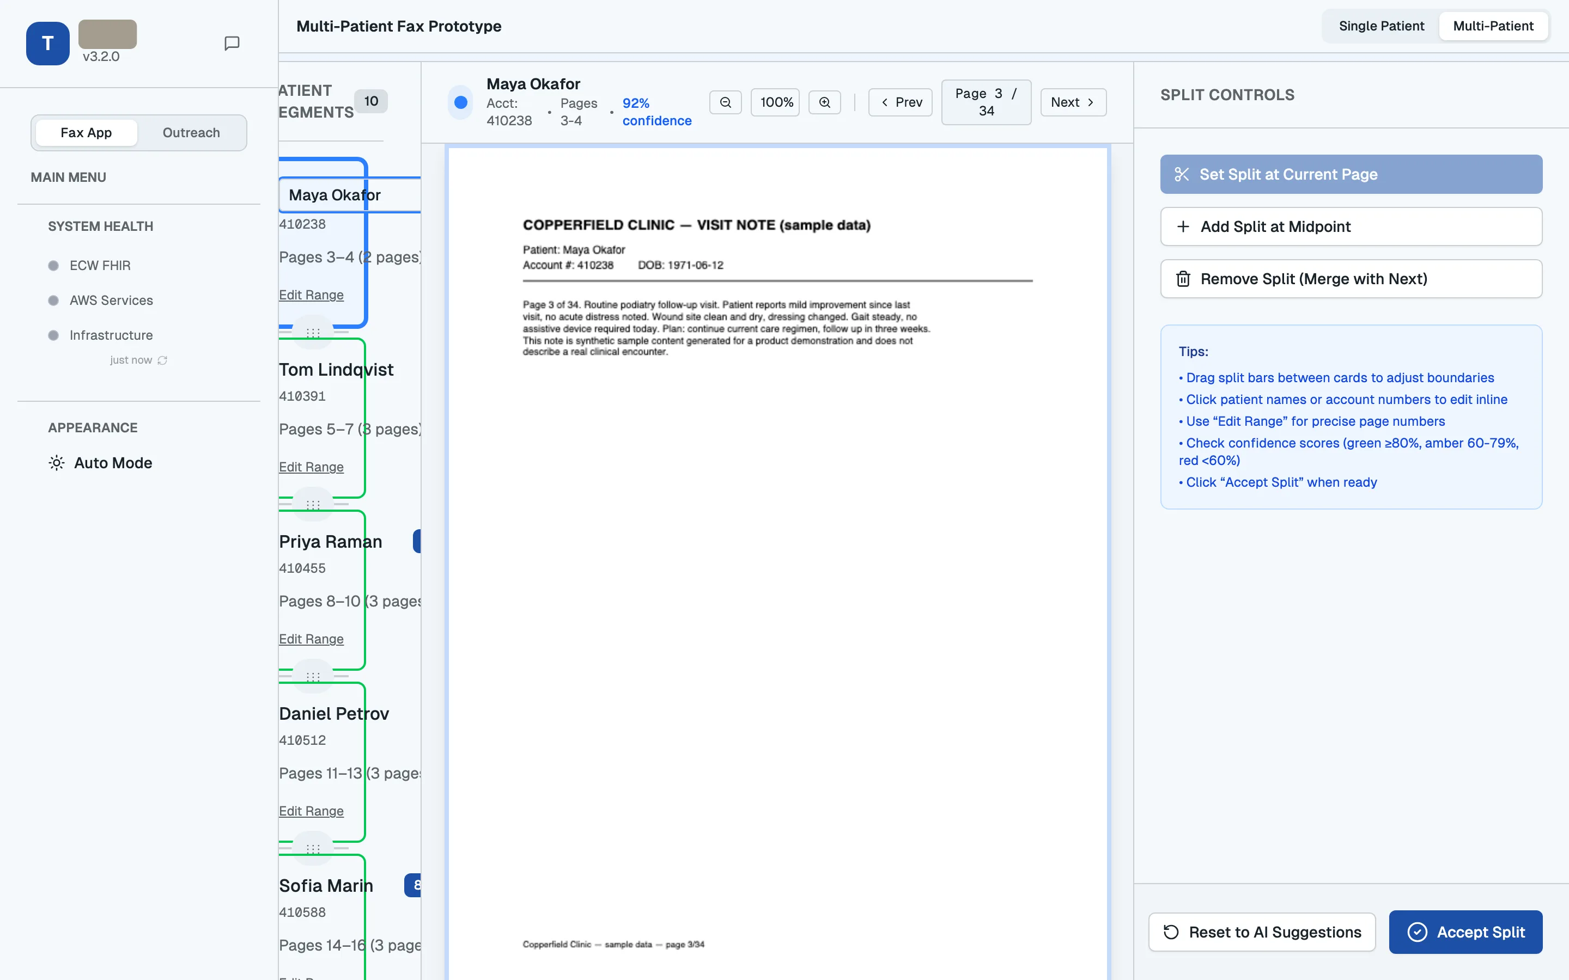This screenshot has height=980, width=1569.
Task: Click account number 410512
Action: (x=302, y=740)
